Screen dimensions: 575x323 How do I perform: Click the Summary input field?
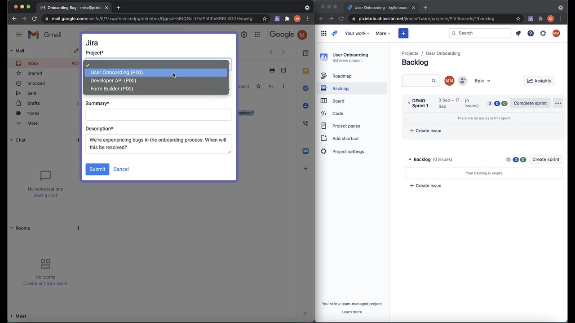point(158,115)
